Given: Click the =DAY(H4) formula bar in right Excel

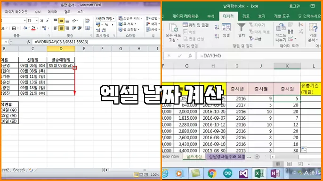Looking at the screenshot, I should coord(259,56).
